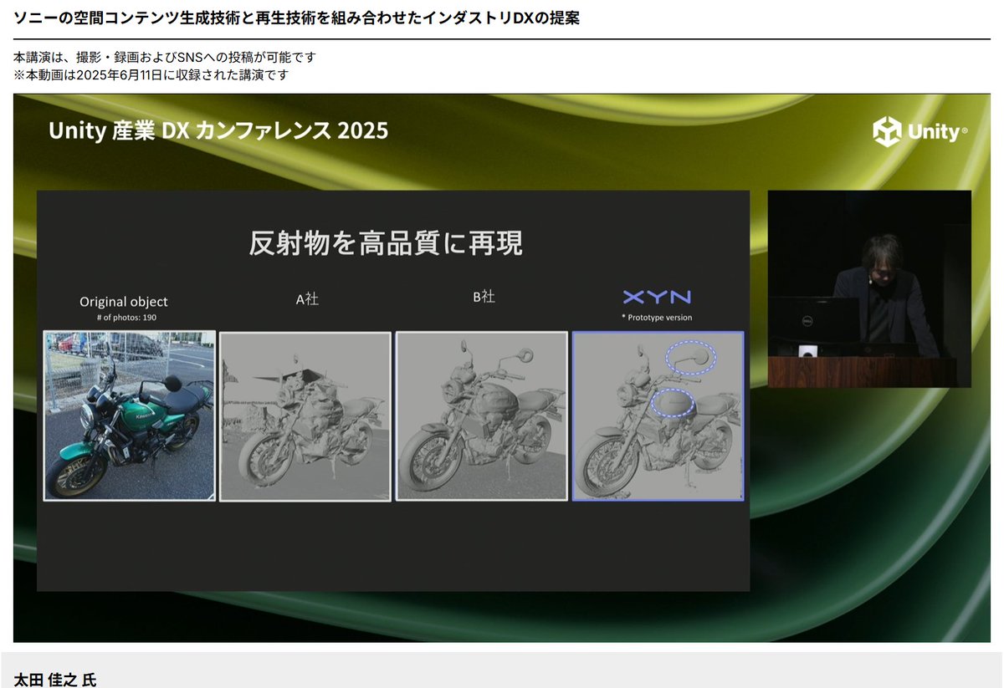Click the Kawasaki emblem on the original motorcycle photo
This screenshot has width=1004, height=688.
(x=142, y=415)
